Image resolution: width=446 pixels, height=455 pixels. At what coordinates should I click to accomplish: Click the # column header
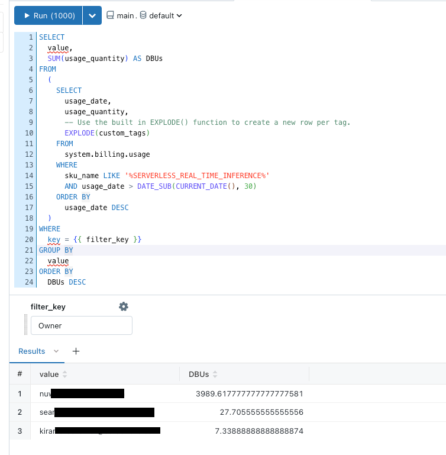click(x=20, y=374)
